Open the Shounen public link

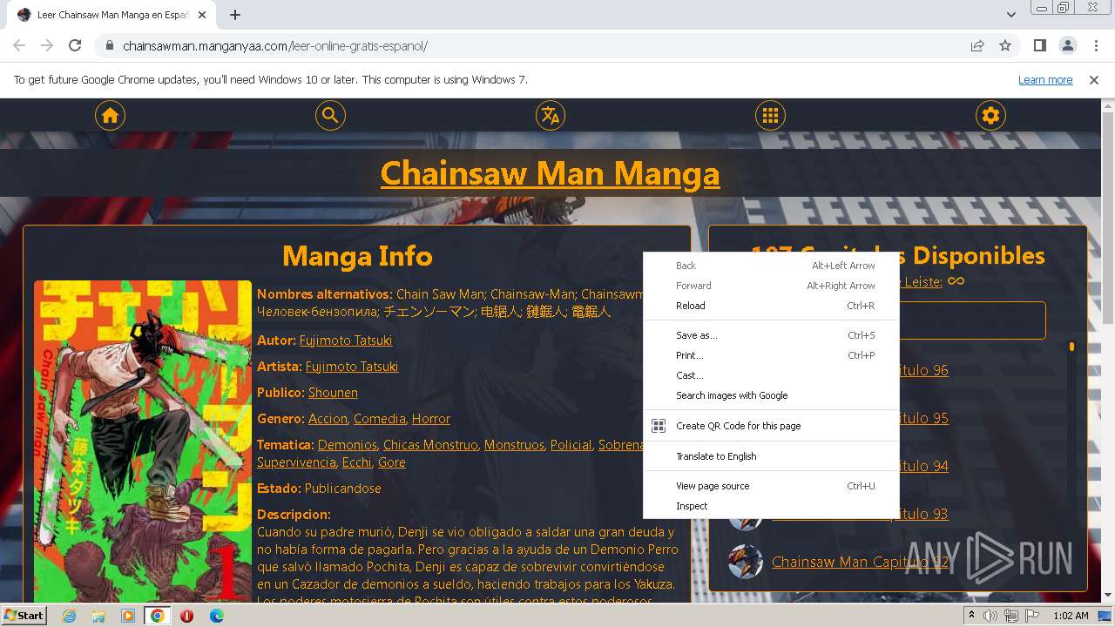click(333, 393)
